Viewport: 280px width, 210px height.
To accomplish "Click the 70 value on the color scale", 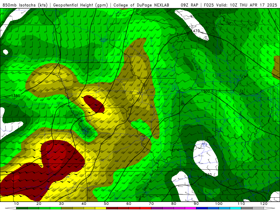I will pyautogui.click(x=151, y=204).
